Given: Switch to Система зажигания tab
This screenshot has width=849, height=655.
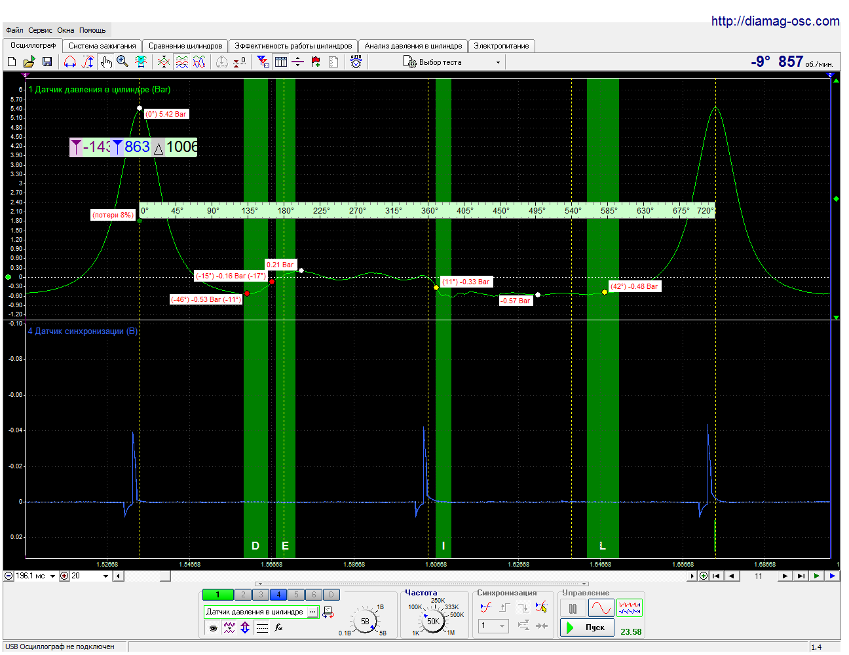Looking at the screenshot, I should (102, 46).
